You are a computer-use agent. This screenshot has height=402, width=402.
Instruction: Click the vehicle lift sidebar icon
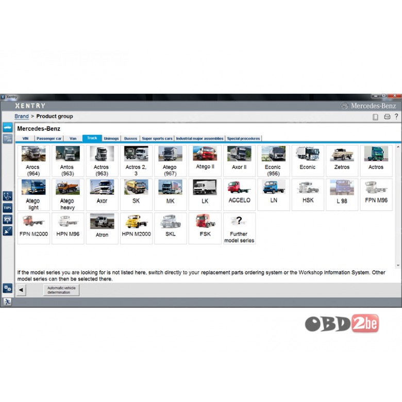[8, 219]
